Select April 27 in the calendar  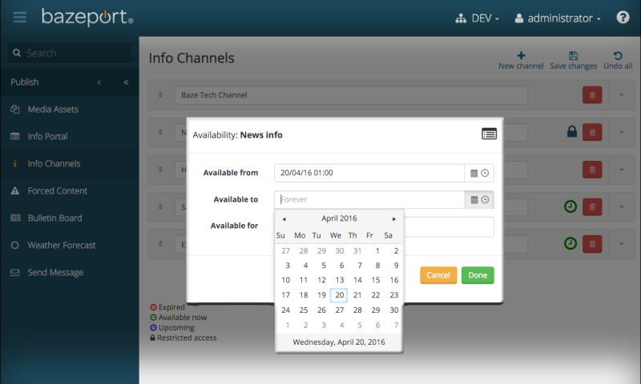[x=339, y=310]
